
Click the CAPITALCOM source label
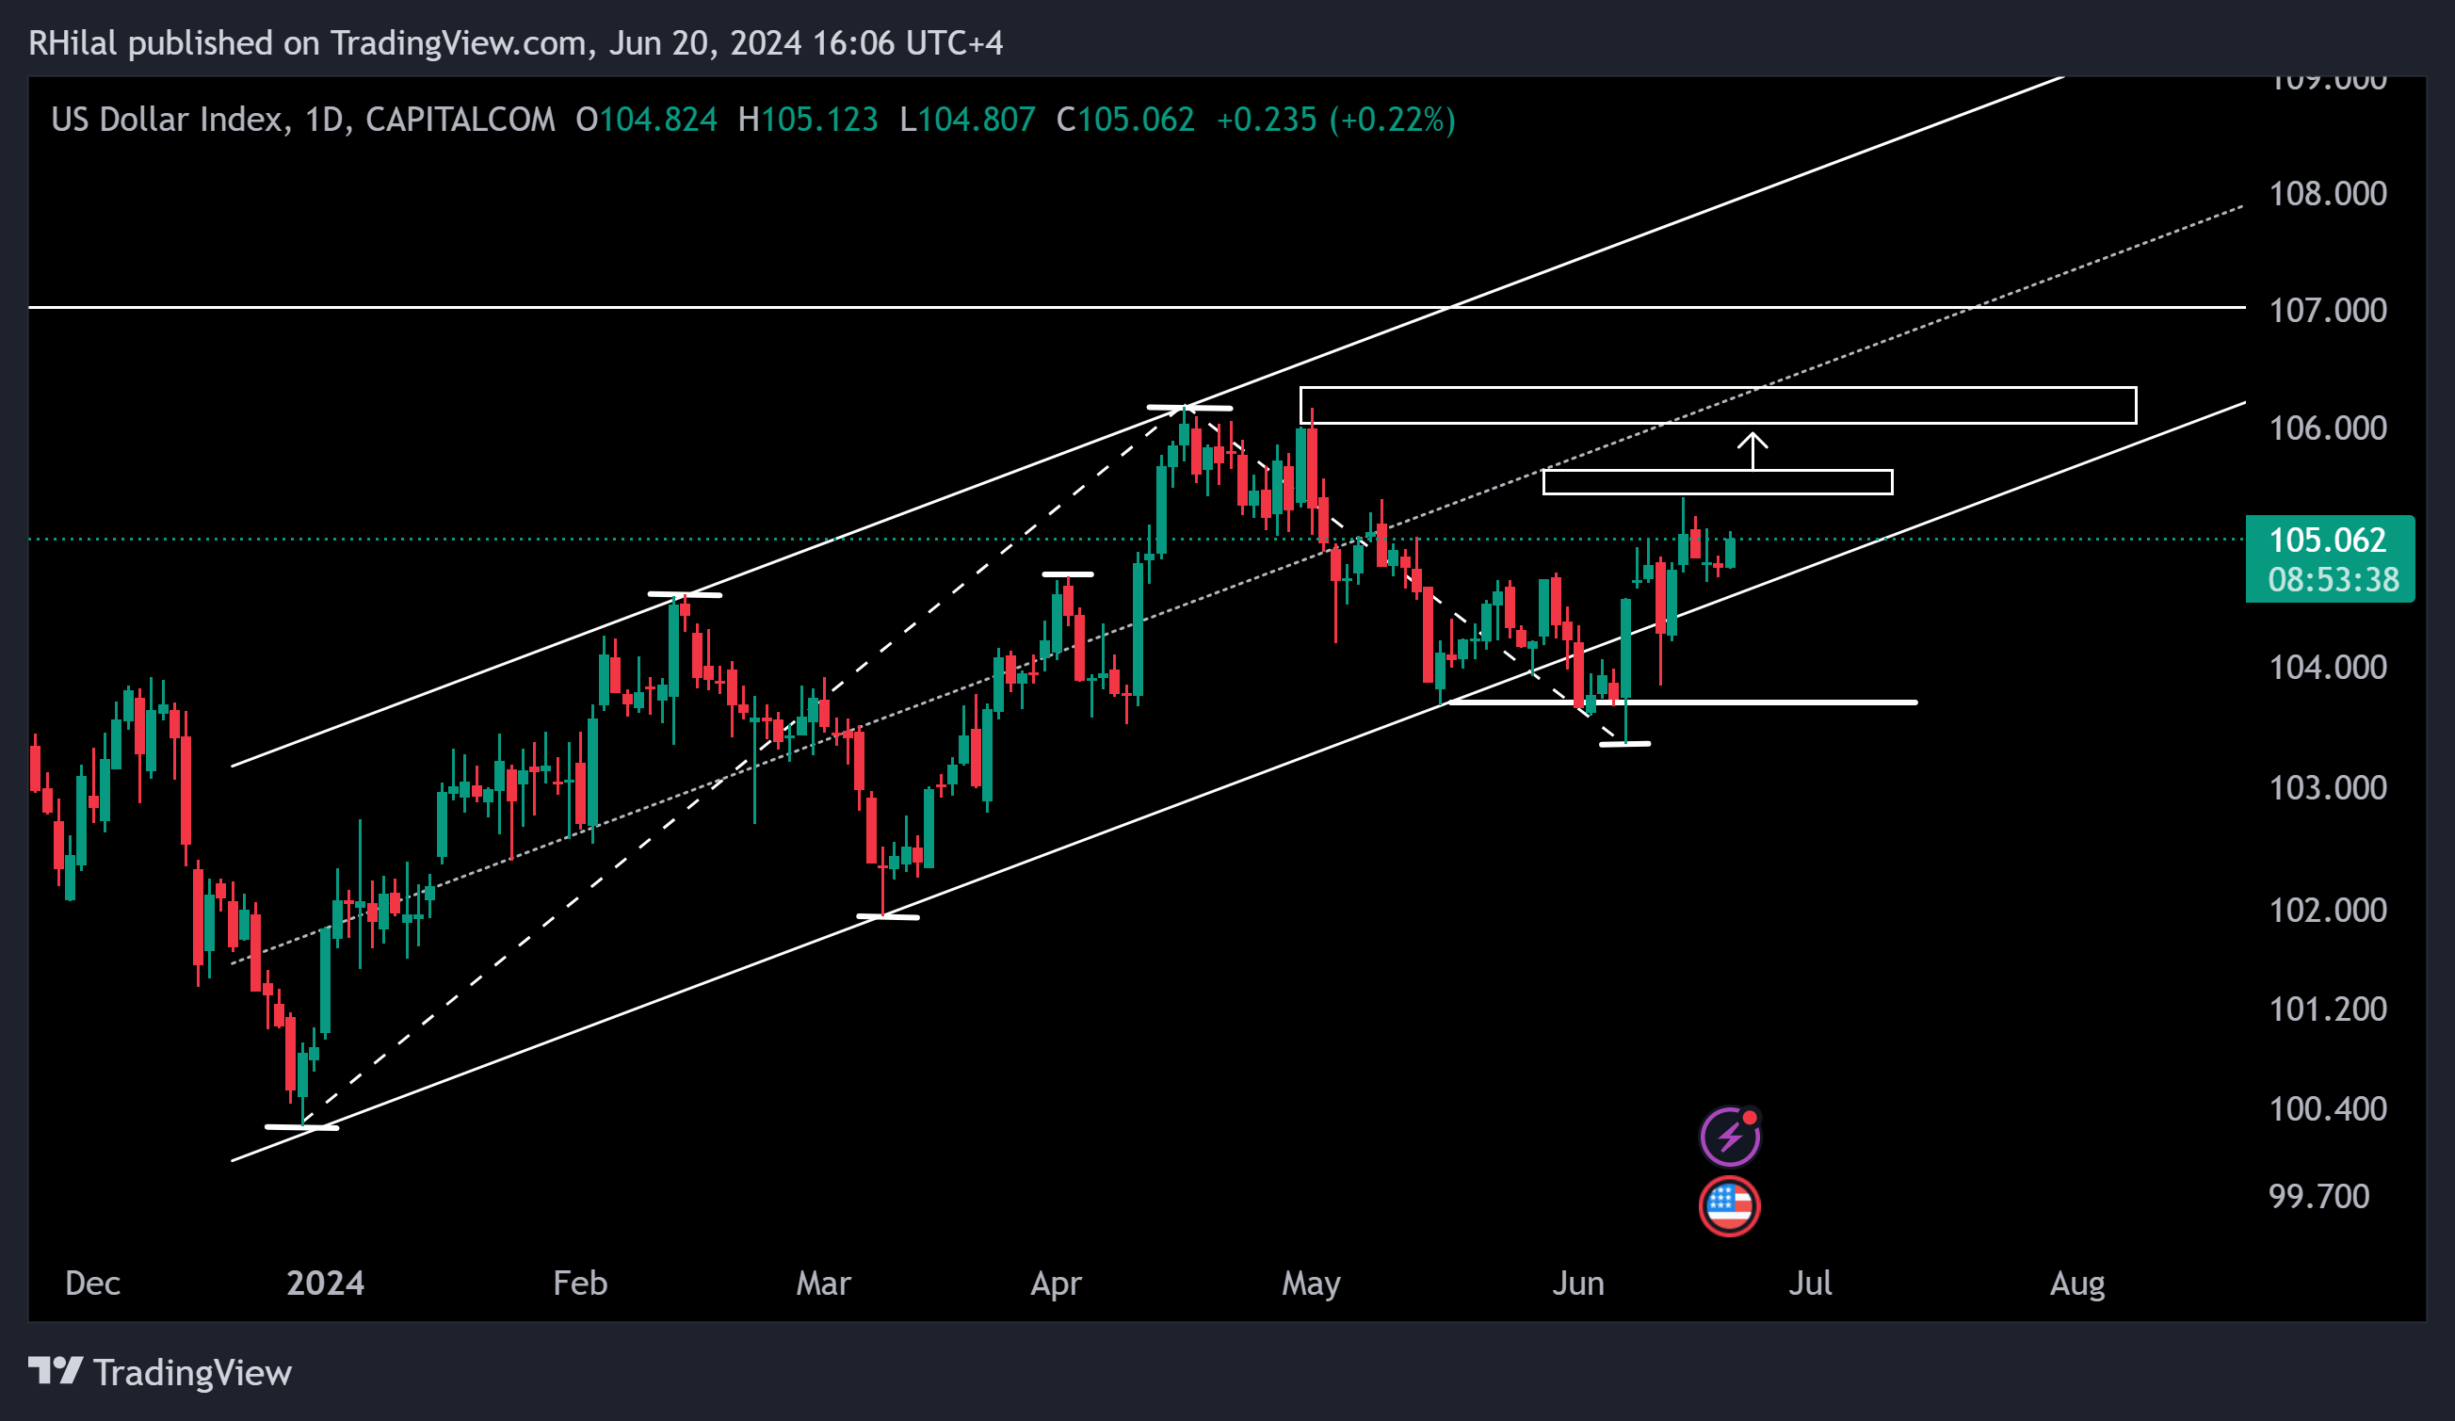pyautogui.click(x=460, y=120)
